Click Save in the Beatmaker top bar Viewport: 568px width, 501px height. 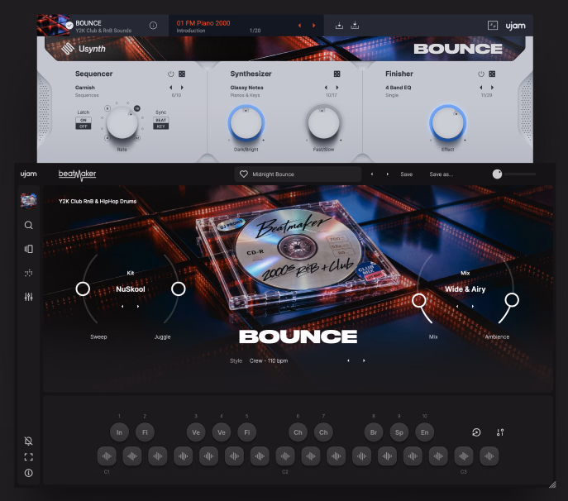click(x=407, y=174)
